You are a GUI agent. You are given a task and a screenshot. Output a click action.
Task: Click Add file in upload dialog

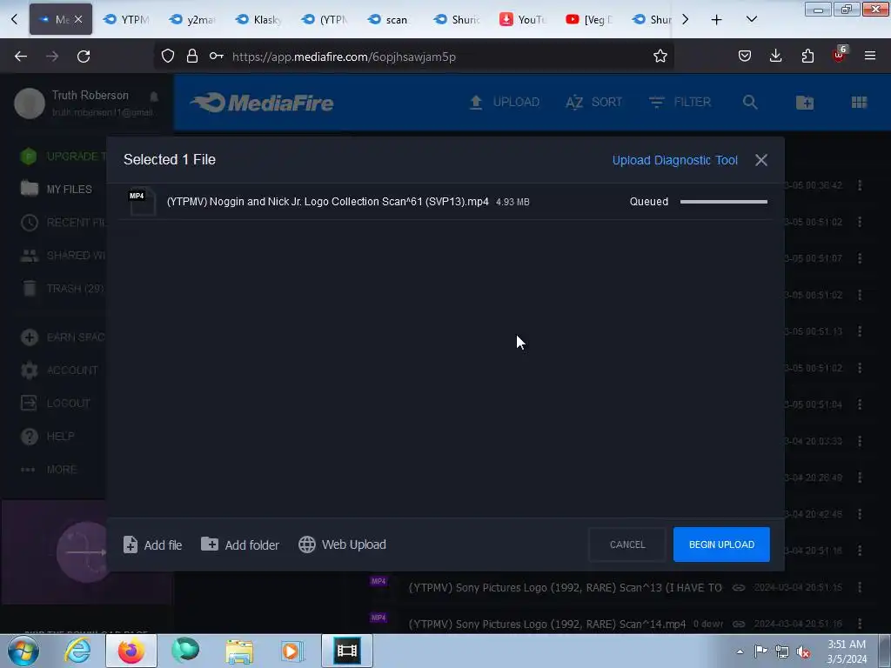coord(153,544)
